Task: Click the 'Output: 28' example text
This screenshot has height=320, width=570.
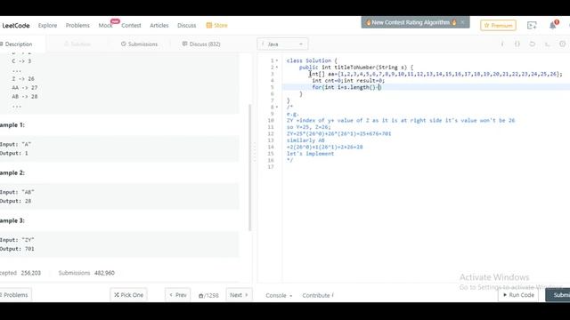Action: pyautogui.click(x=16, y=201)
